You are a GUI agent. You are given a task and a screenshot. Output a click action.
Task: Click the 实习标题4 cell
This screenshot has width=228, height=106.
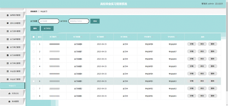pos(78,74)
